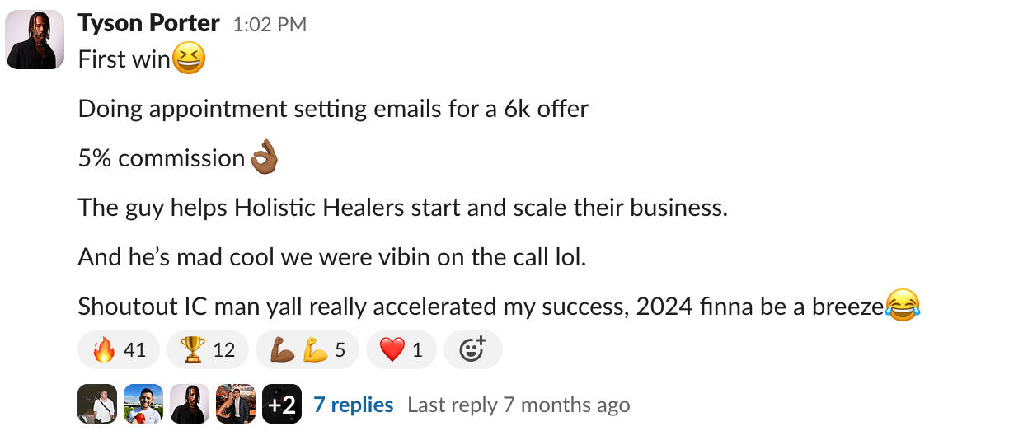Toggle the trophy reaction with 12 votes

(208, 350)
